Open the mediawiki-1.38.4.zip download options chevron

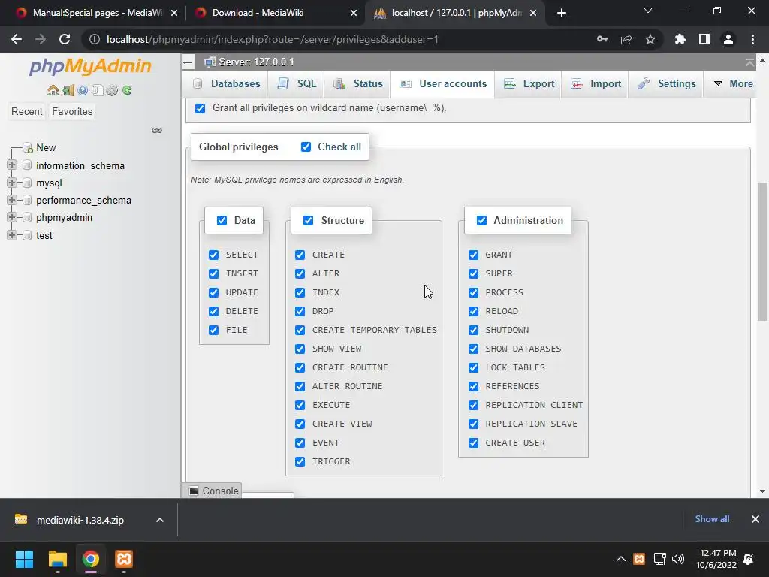pos(160,520)
